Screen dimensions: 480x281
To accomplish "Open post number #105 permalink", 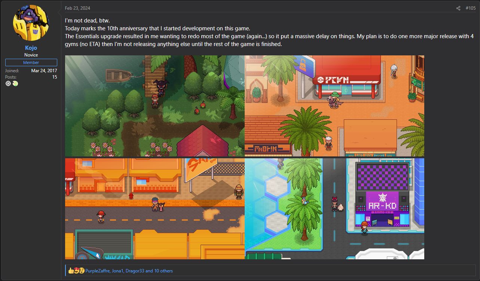I will pyautogui.click(x=471, y=8).
